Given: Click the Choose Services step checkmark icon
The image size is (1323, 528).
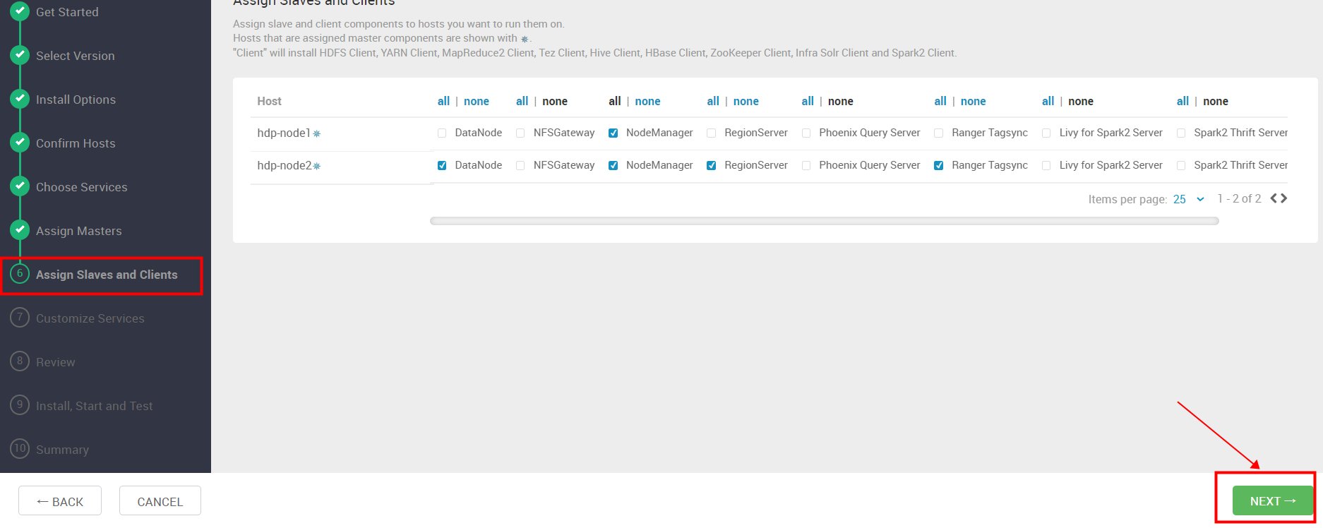Looking at the screenshot, I should (x=20, y=186).
